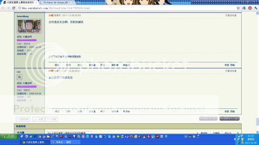
Task: Click 新鲜事 under reo's post
Action: click(x=115, y=111)
